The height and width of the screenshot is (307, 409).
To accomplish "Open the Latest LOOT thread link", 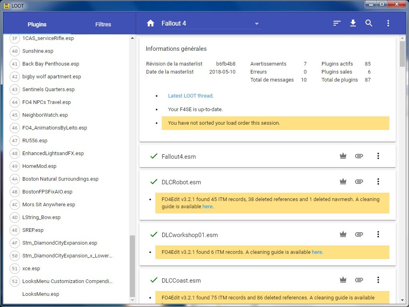I will pos(191,96).
